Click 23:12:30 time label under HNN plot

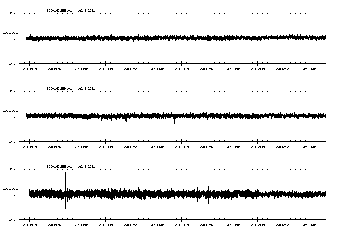pos(309,147)
